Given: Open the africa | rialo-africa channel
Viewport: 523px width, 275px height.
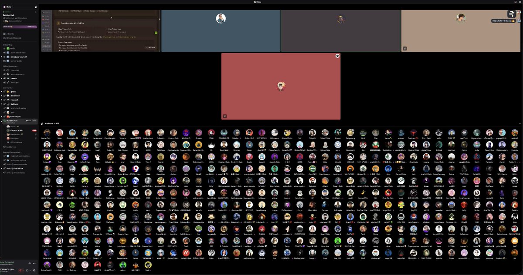Looking at the screenshot, I should [20, 169].
